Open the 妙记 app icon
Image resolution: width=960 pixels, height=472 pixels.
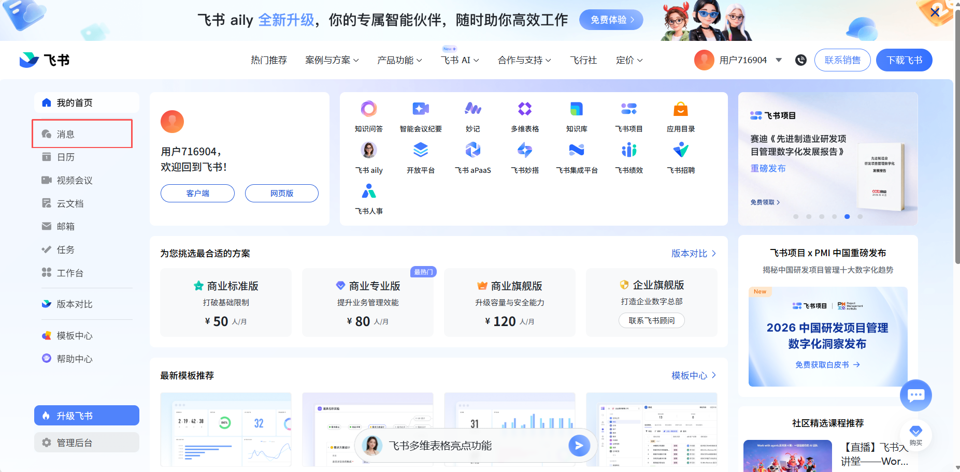point(473,109)
